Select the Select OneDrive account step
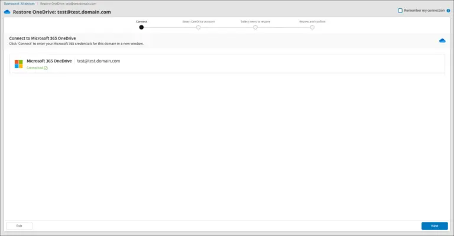This screenshot has width=454, height=236. click(x=199, y=27)
